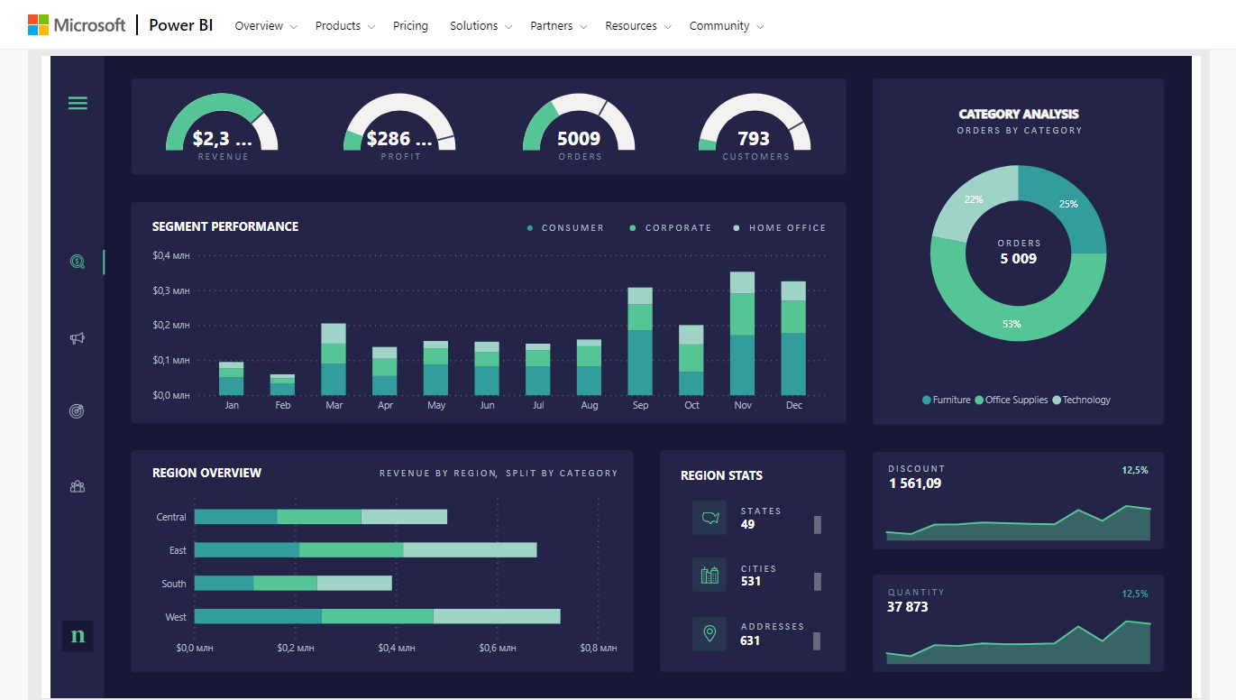Image resolution: width=1236 pixels, height=700 pixels.
Task: Expand the Products dropdown menu
Action: tap(344, 26)
